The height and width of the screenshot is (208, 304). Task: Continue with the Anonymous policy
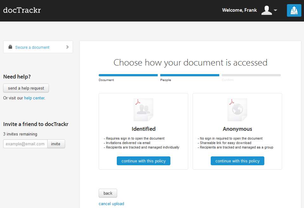coord(237,161)
